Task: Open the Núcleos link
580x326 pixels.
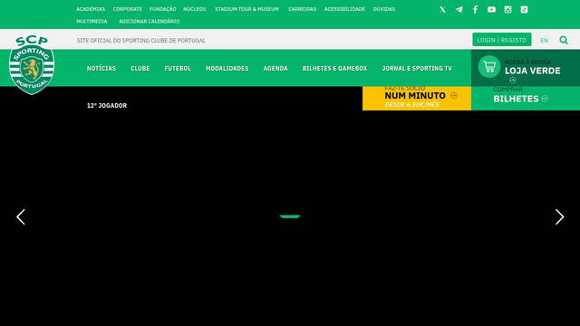Action: click(x=195, y=9)
